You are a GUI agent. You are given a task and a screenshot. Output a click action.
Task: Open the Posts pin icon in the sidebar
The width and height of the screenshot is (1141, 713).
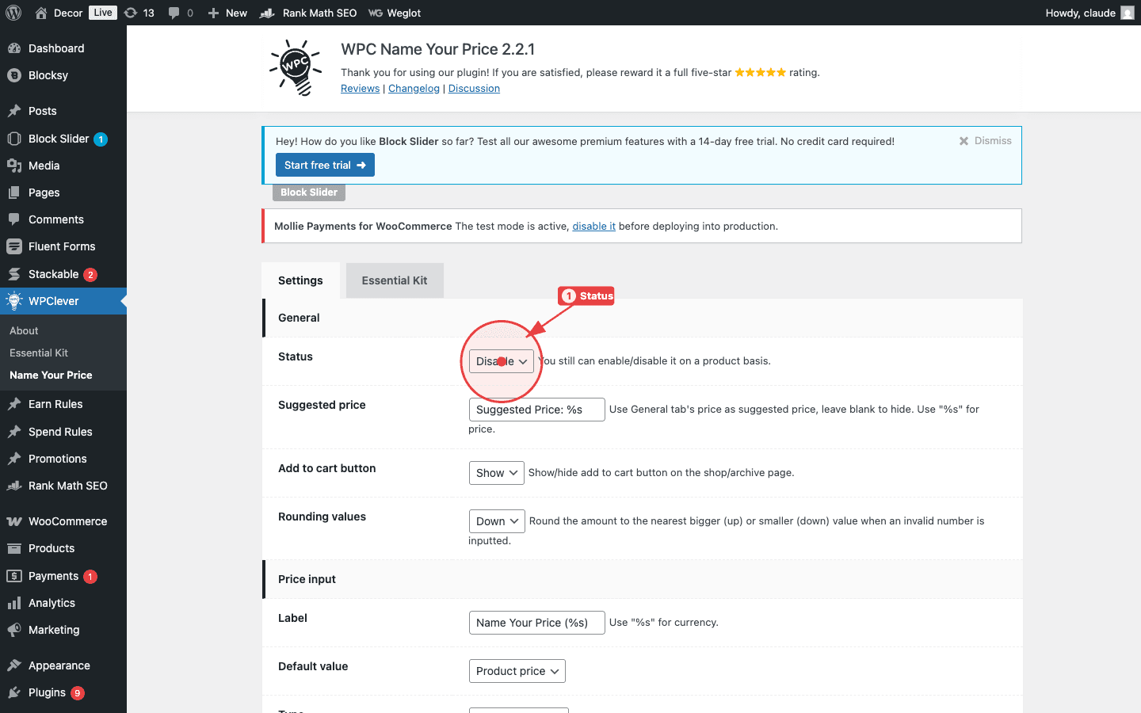coord(14,111)
